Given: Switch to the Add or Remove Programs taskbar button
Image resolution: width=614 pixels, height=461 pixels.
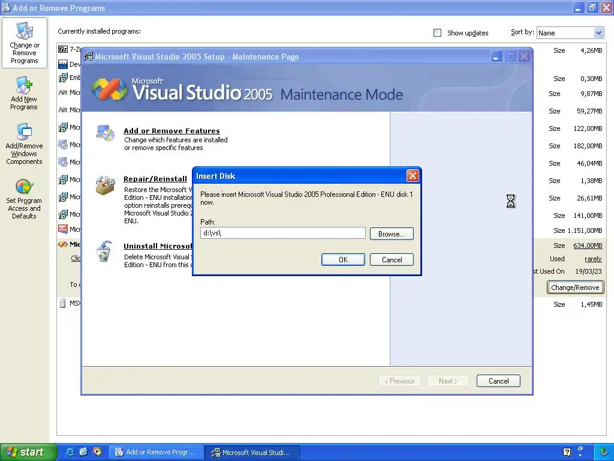Looking at the screenshot, I should 156,453.
